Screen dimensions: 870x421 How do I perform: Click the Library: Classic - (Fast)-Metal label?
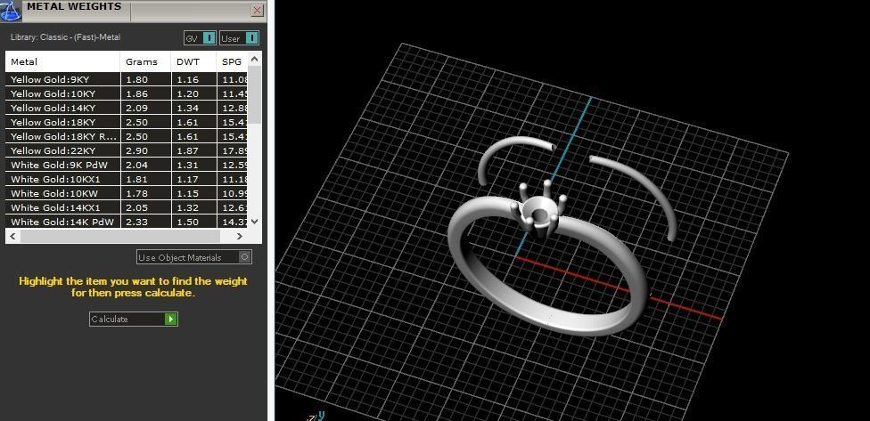(x=65, y=37)
